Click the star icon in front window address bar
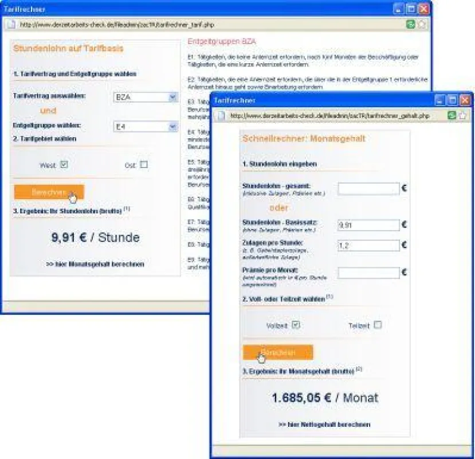The width and height of the screenshot is (475, 459). click(x=462, y=115)
